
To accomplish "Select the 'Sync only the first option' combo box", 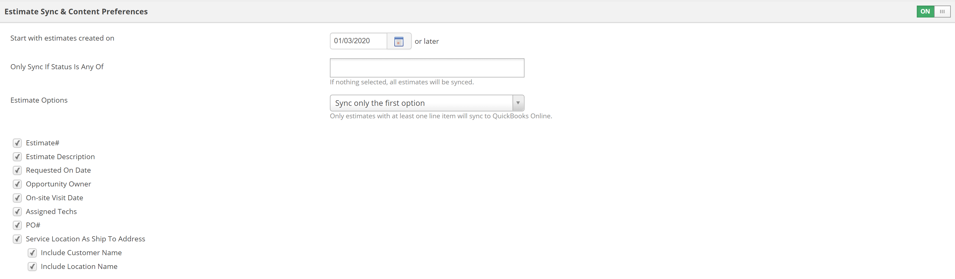I will 427,103.
